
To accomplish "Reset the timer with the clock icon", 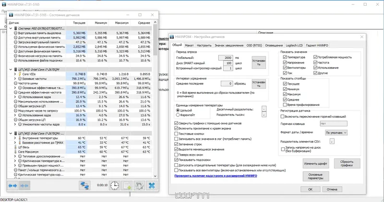I will click(114, 185).
